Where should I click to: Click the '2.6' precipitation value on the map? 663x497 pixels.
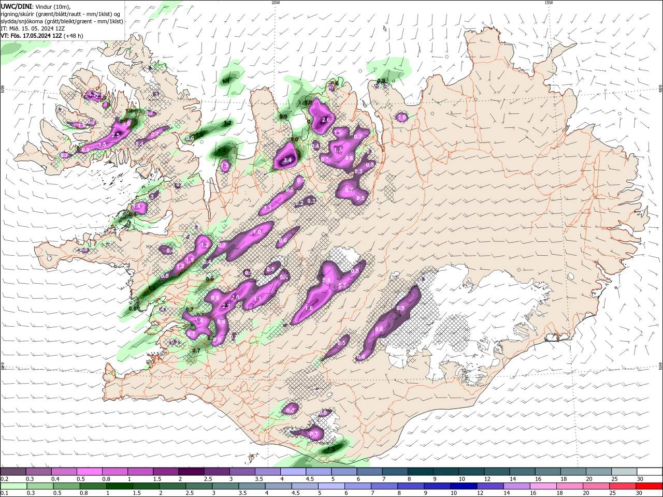[326, 120]
